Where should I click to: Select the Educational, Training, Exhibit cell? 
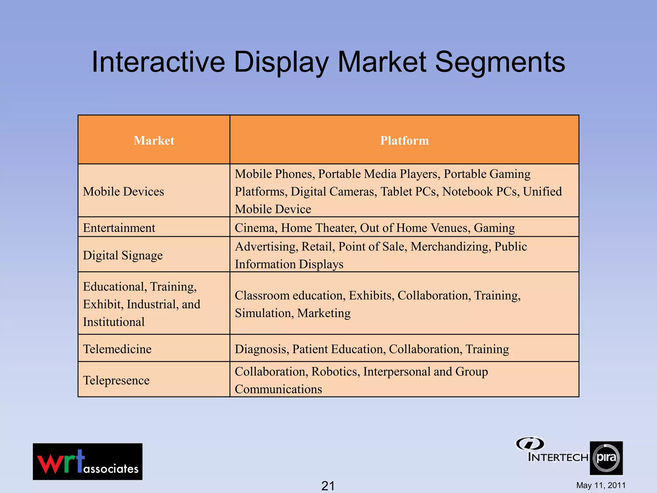[x=154, y=303]
